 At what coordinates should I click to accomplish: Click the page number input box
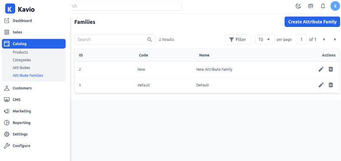(x=302, y=39)
